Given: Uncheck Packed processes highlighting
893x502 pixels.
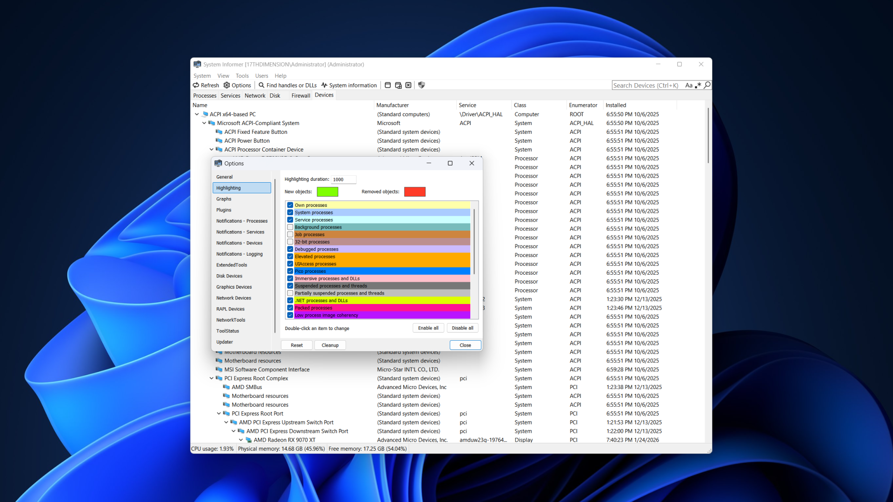Looking at the screenshot, I should click(x=290, y=308).
